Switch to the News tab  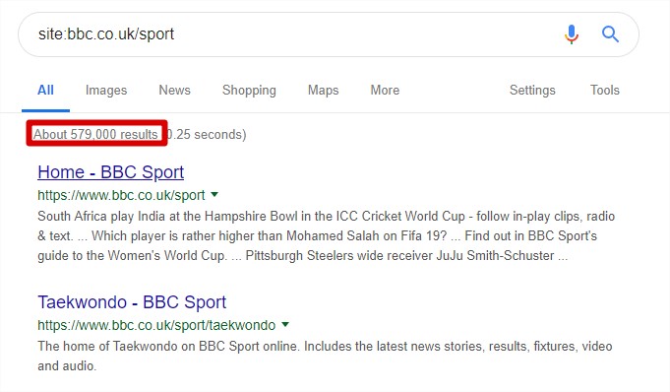[x=174, y=91]
